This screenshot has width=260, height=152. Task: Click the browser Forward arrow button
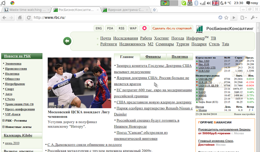11,17
